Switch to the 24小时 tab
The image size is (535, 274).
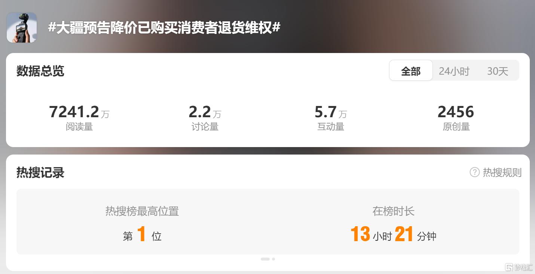[x=454, y=71]
